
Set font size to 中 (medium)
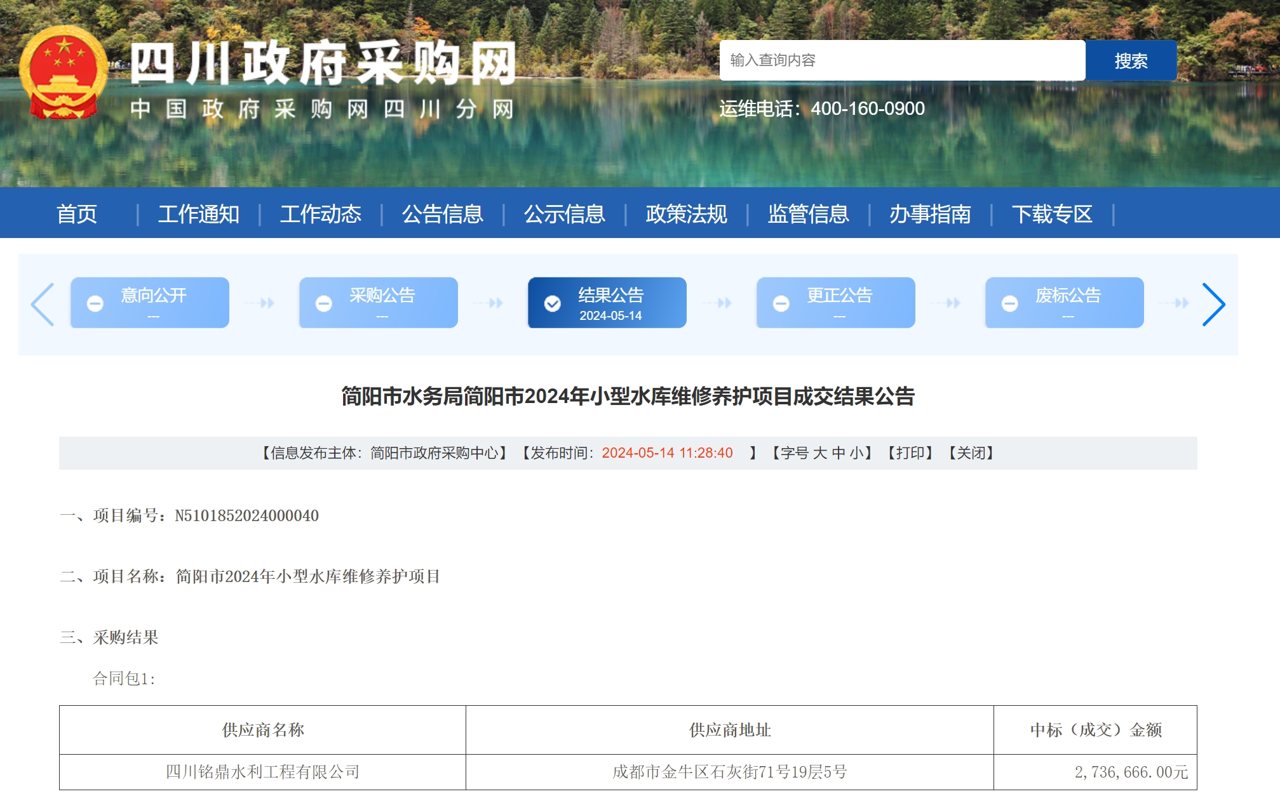(839, 453)
